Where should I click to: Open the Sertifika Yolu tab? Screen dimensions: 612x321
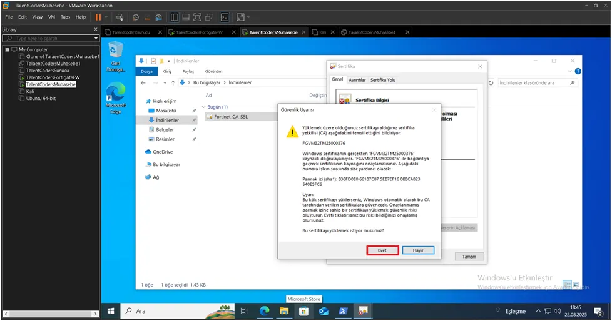[383, 80]
